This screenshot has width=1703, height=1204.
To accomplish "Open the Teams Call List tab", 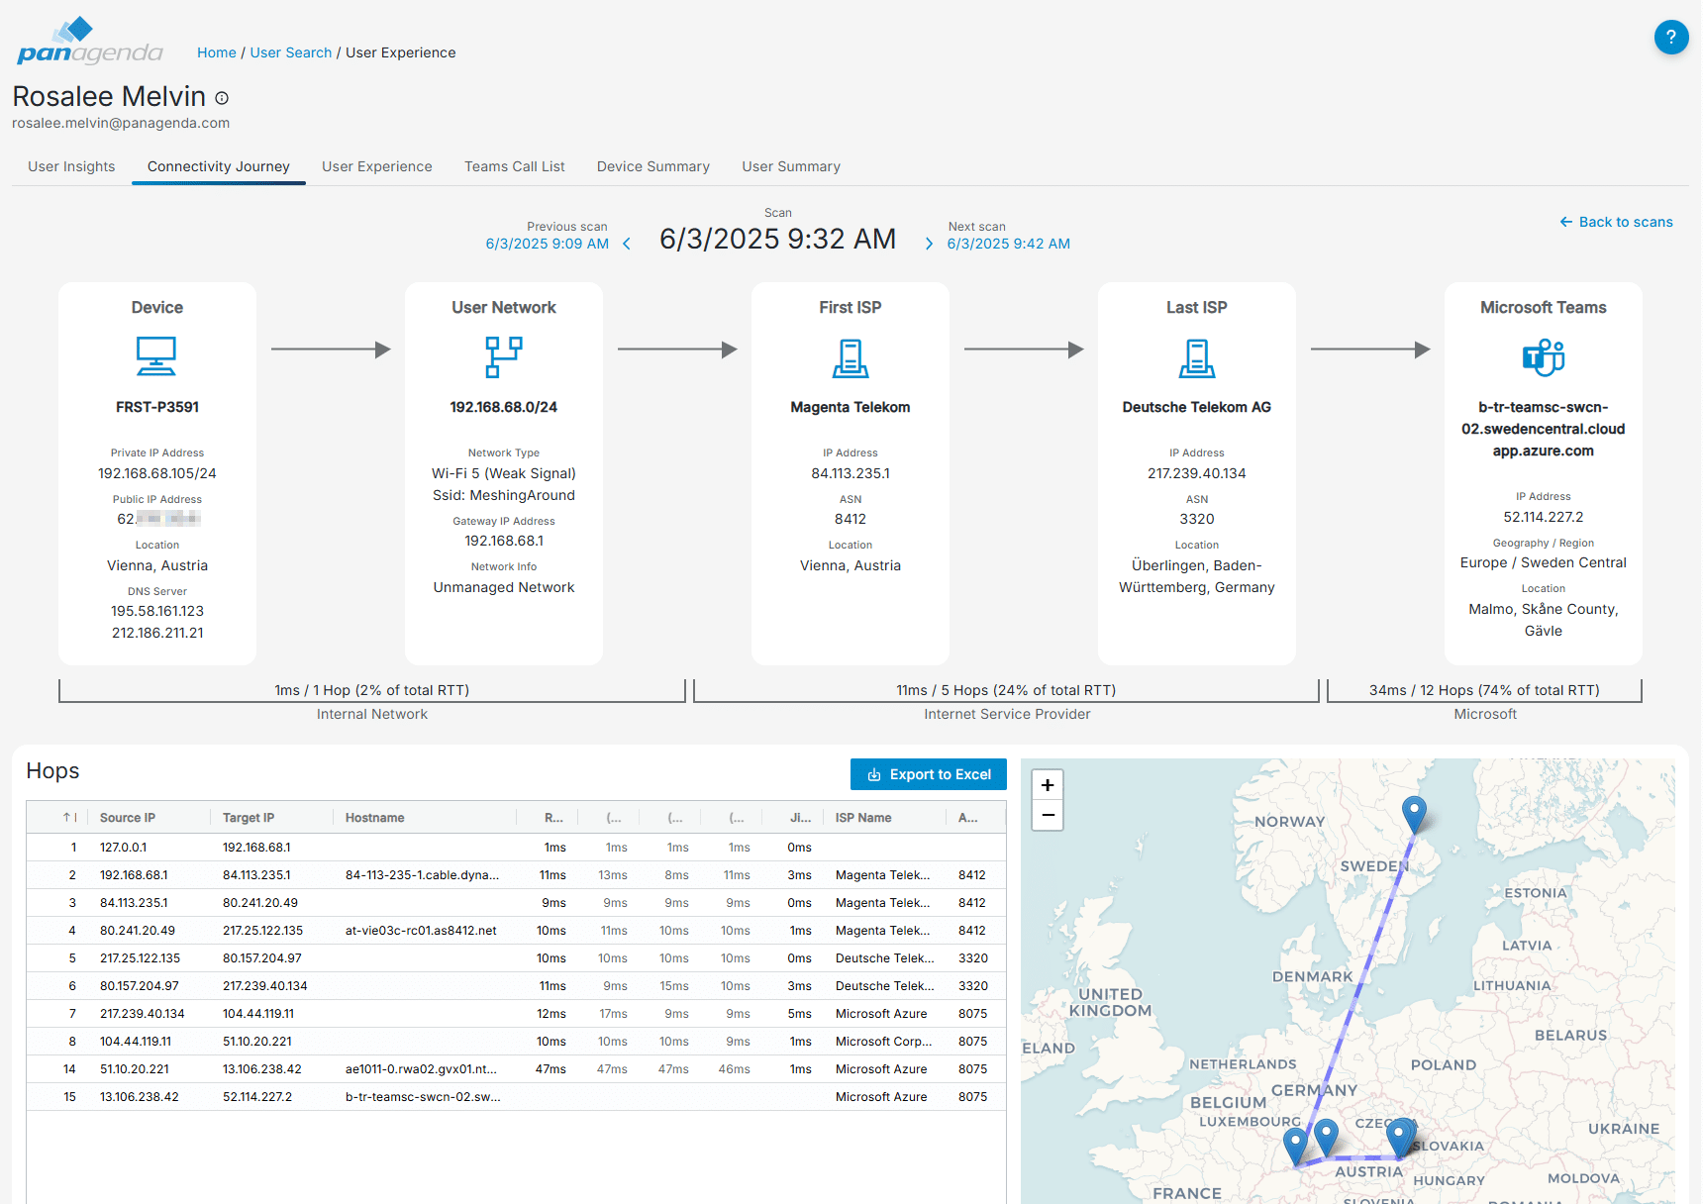I will point(514,166).
